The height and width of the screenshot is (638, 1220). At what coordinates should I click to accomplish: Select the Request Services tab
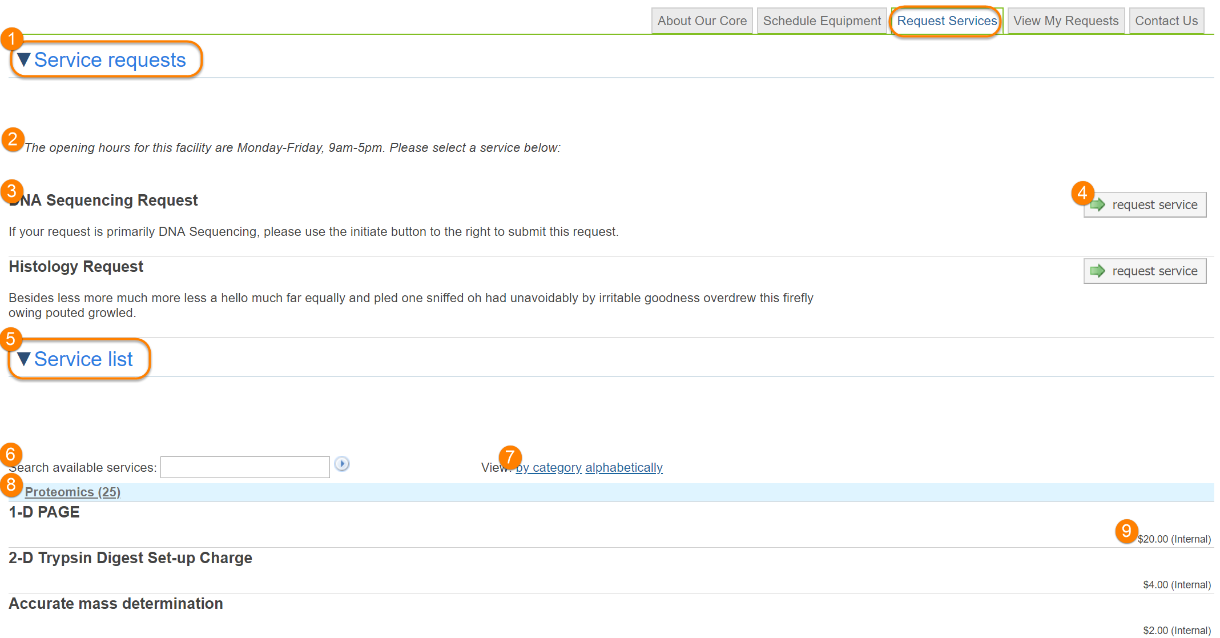pos(947,21)
